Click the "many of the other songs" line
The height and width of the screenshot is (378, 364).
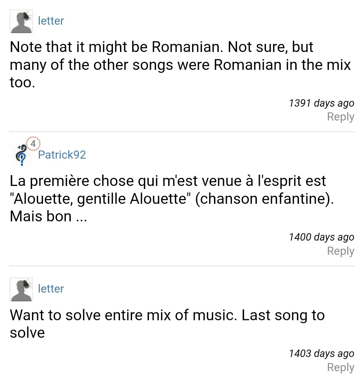pyautogui.click(x=180, y=64)
